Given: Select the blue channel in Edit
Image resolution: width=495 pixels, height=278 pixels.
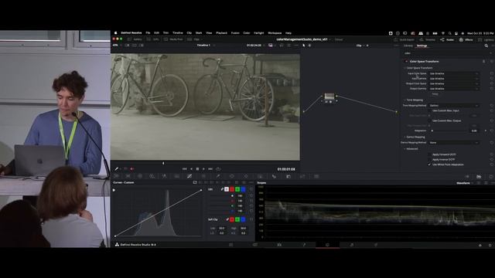Looking at the screenshot, I should point(243,189).
